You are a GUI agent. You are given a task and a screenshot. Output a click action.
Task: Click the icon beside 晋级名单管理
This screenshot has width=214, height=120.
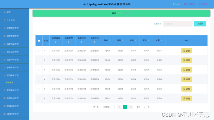point(4,75)
